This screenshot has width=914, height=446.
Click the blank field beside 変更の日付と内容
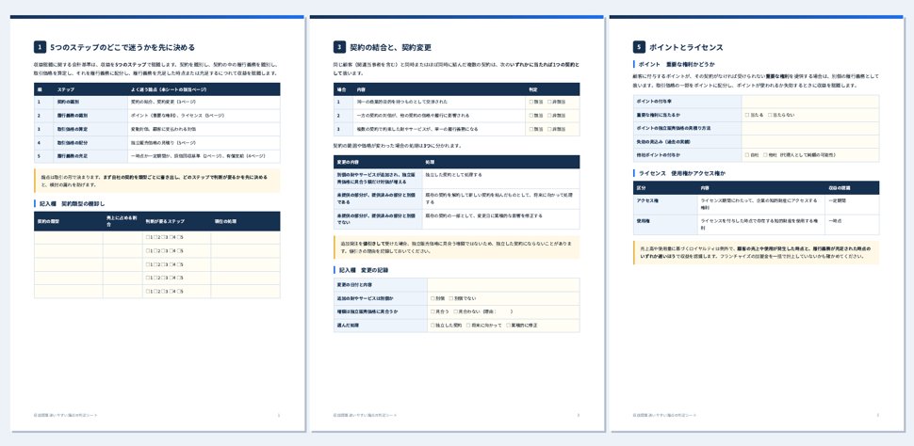[x=503, y=285]
